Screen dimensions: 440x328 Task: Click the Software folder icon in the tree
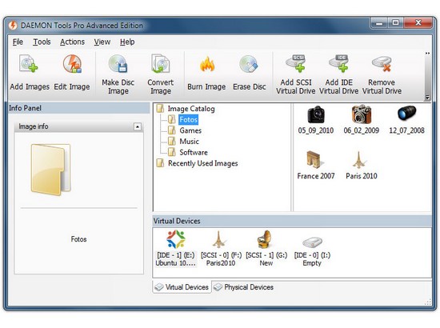pos(172,152)
